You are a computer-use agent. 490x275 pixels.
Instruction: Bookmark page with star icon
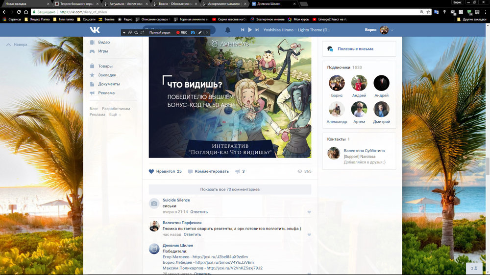pos(428,12)
